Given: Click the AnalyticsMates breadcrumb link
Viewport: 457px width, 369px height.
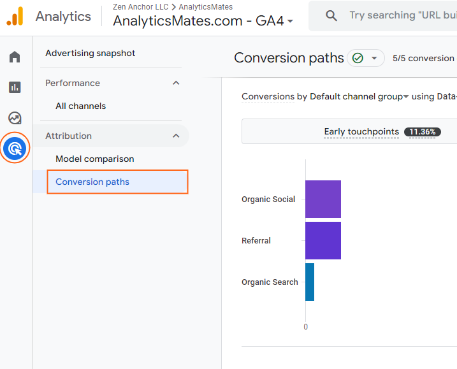Looking at the screenshot, I should coord(206,7).
